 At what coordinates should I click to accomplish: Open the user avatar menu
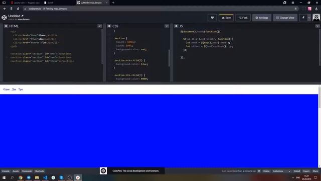click(x=316, y=18)
